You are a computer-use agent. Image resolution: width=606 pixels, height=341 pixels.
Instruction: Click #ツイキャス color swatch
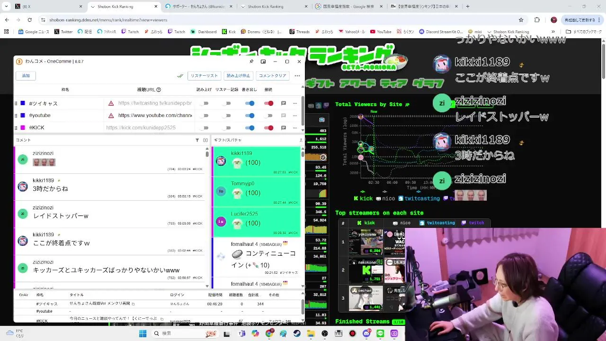[23, 103]
